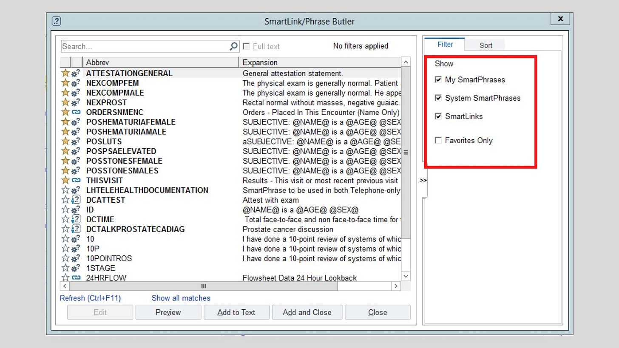The height and width of the screenshot is (348, 619).
Task: Click the SmartLink chain icon for 24HRFLOW
Action: [76, 278]
